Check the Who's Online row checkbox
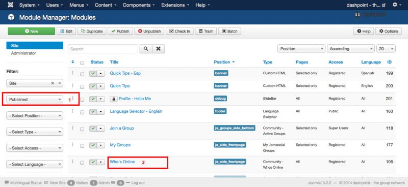 click(x=82, y=163)
